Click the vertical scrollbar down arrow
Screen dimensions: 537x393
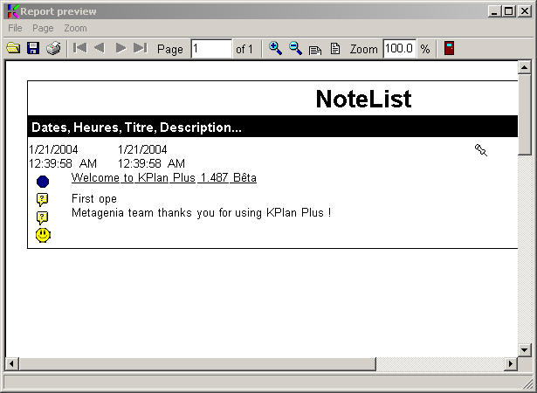524,350
